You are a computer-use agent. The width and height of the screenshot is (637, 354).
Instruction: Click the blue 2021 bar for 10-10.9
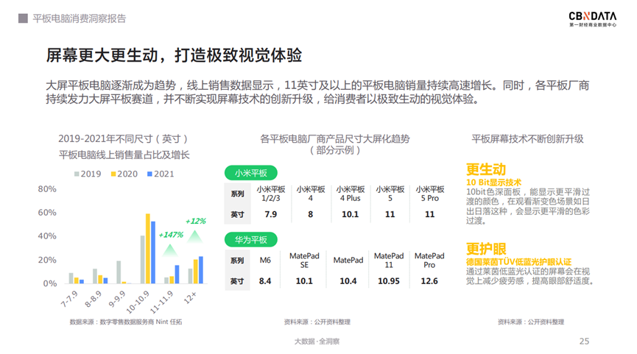click(153, 252)
